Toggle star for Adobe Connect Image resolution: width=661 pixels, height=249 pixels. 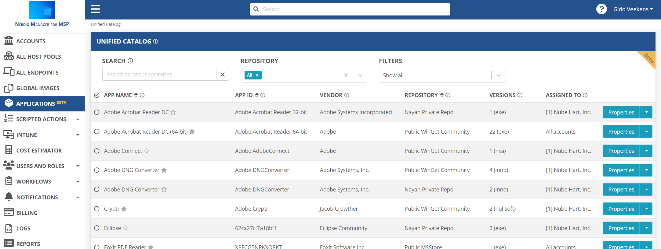pyautogui.click(x=147, y=151)
